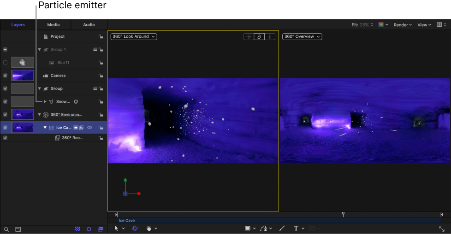The image size is (451, 234).
Task: Toggle the lock on Camera layer
Action: pyautogui.click(x=101, y=76)
